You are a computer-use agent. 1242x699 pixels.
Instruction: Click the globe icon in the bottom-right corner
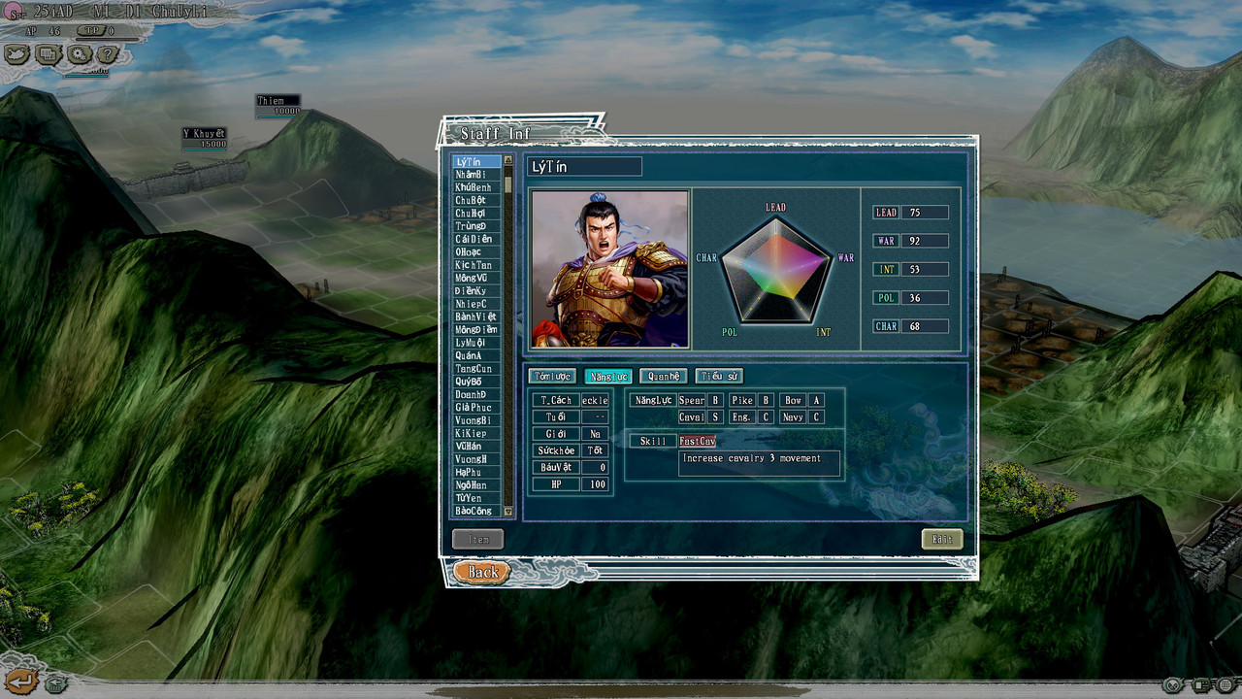click(1226, 685)
